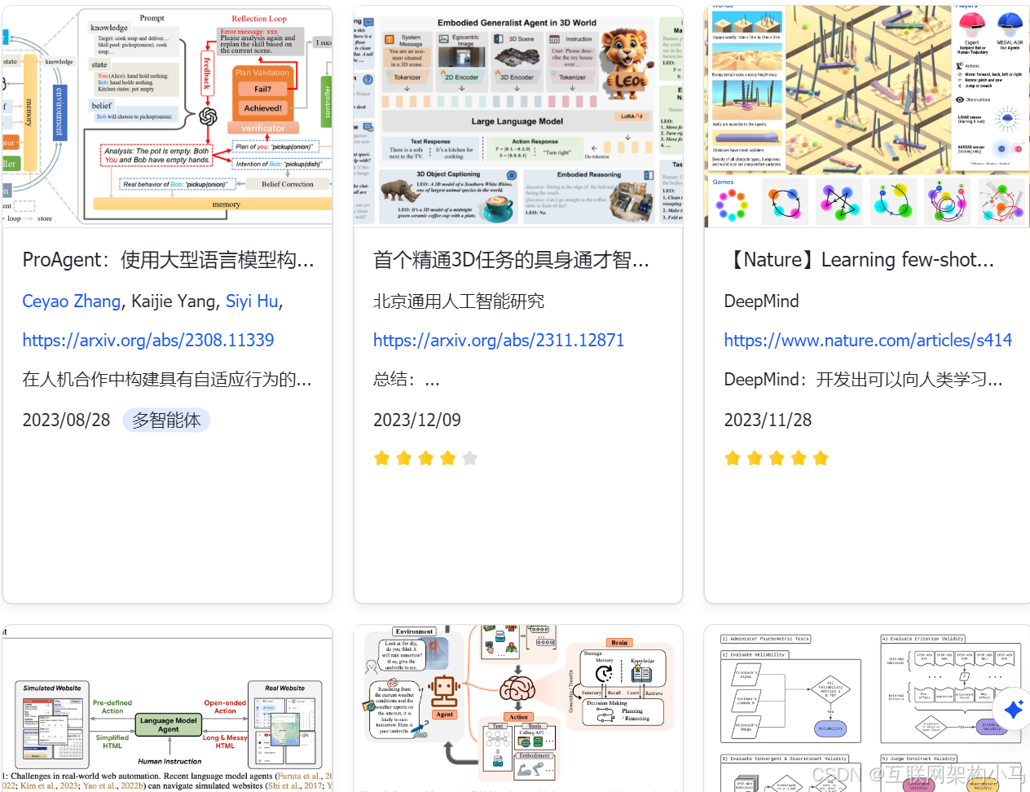Set 3D agent card rating to two stars
This screenshot has height=792, width=1030.
(x=403, y=458)
